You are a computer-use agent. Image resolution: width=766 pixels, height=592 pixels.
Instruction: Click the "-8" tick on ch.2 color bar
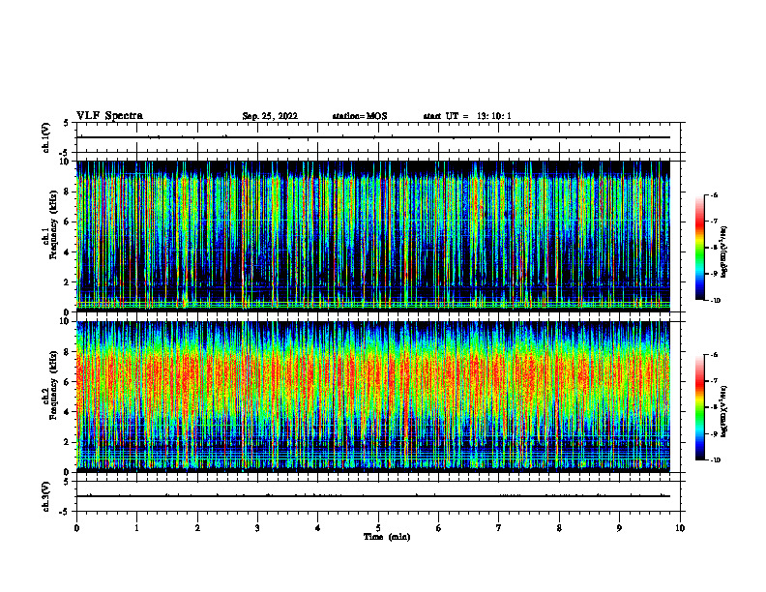714,407
